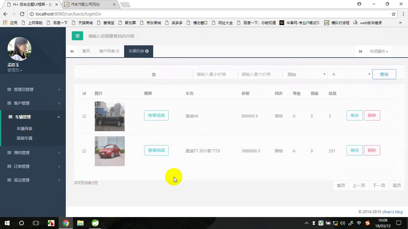Screen dimensions: 408x229
Task: Expand the 管理员管理 sidebar menu
Action: [x=33, y=89]
